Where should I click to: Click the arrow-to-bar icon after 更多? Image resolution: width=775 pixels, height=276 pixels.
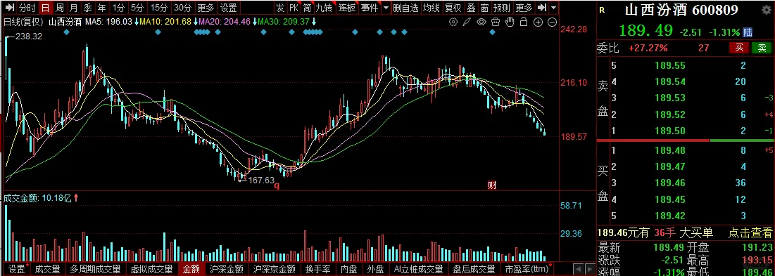click(x=542, y=8)
